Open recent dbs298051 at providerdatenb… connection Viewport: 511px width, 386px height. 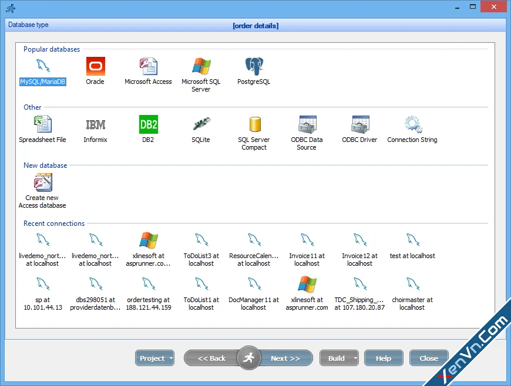point(96,293)
